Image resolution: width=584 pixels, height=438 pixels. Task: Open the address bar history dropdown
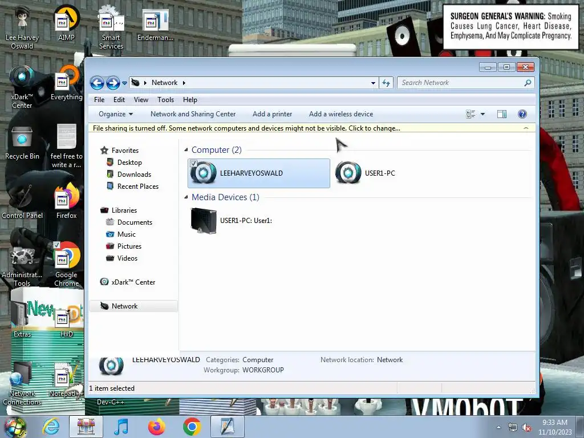click(x=373, y=83)
